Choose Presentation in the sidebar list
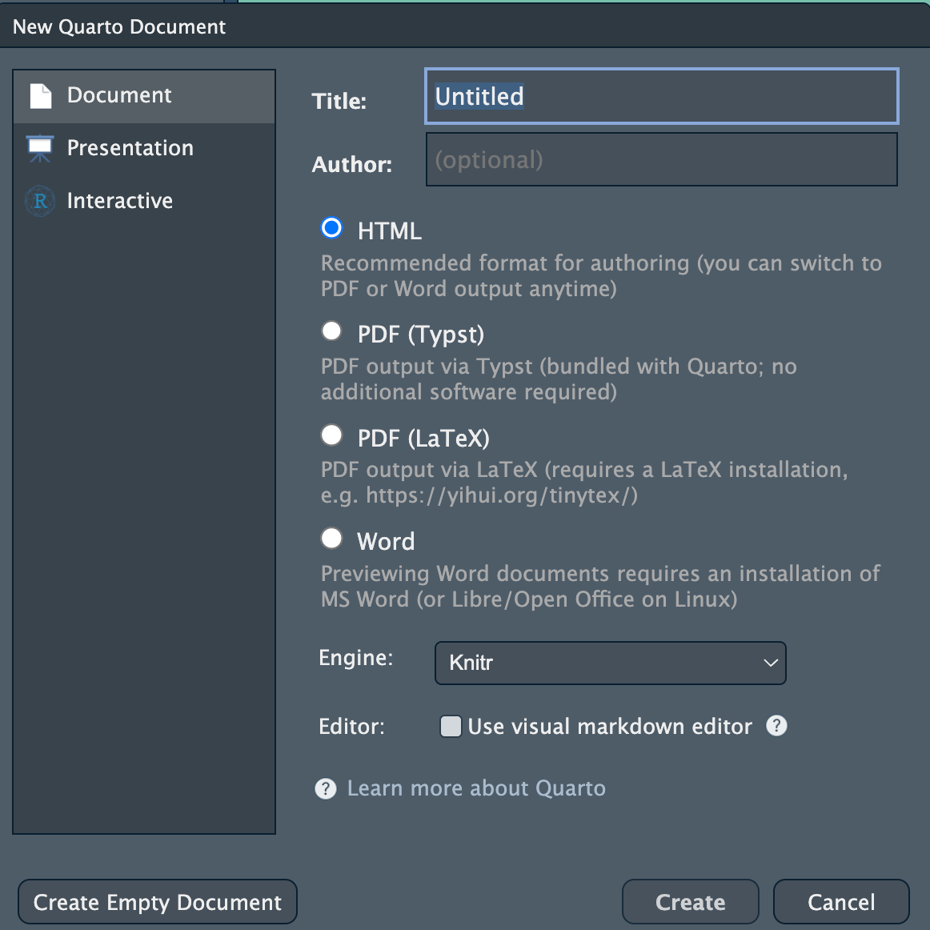The width and height of the screenshot is (930, 930). (x=144, y=148)
